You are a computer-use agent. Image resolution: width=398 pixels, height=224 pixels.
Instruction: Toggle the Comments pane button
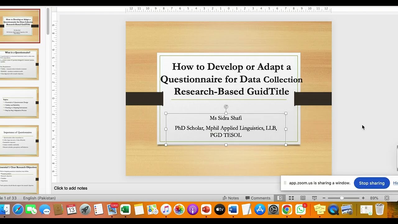258,198
